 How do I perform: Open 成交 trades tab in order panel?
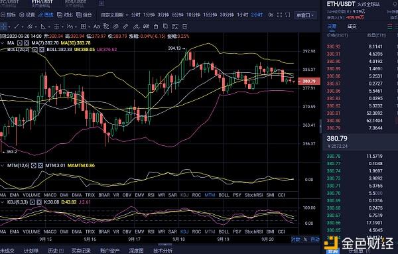[x=352, y=27]
